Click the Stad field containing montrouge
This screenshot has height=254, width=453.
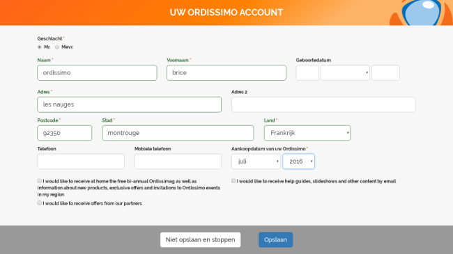(x=178, y=133)
